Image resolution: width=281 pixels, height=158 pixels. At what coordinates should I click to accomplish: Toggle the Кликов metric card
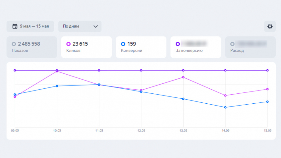pos(86,47)
